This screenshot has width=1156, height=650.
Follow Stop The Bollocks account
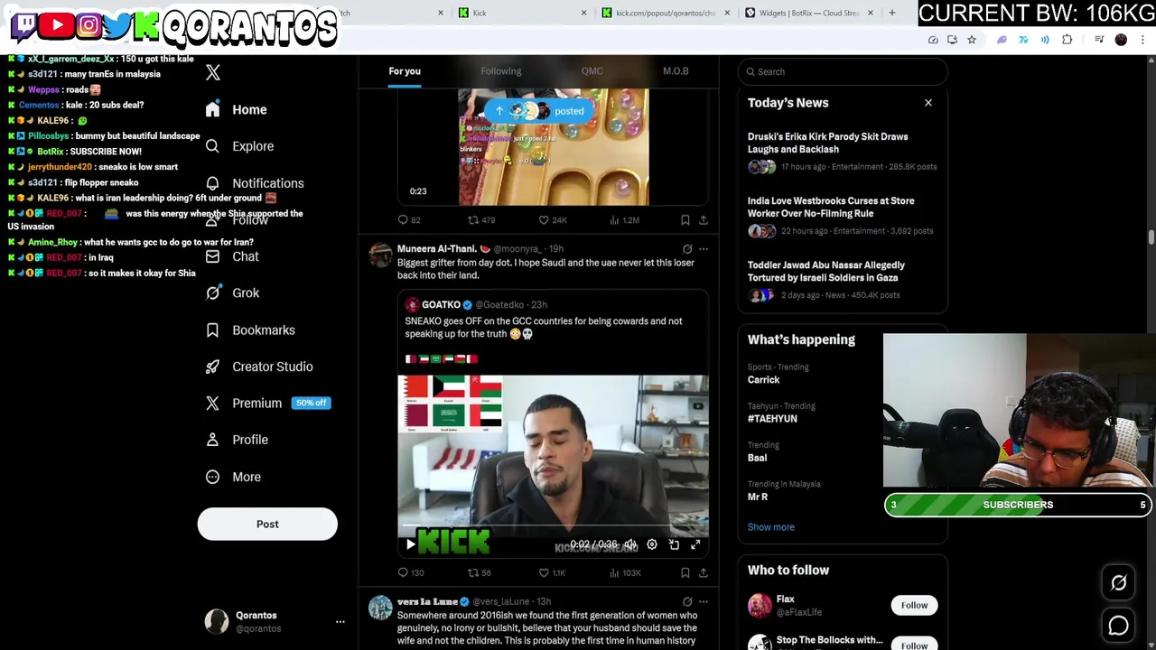pyautogui.click(x=914, y=645)
